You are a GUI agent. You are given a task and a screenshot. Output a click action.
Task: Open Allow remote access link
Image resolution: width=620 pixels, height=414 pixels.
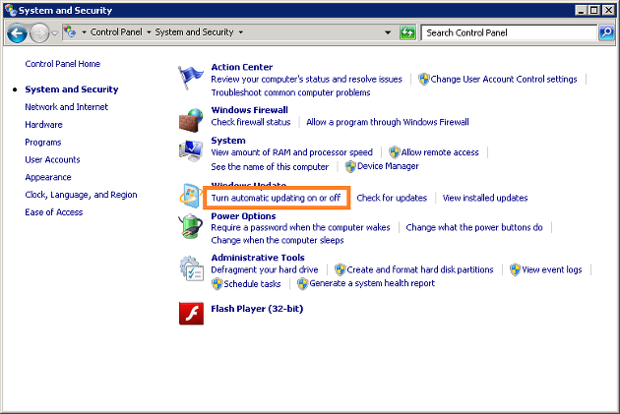(x=440, y=152)
